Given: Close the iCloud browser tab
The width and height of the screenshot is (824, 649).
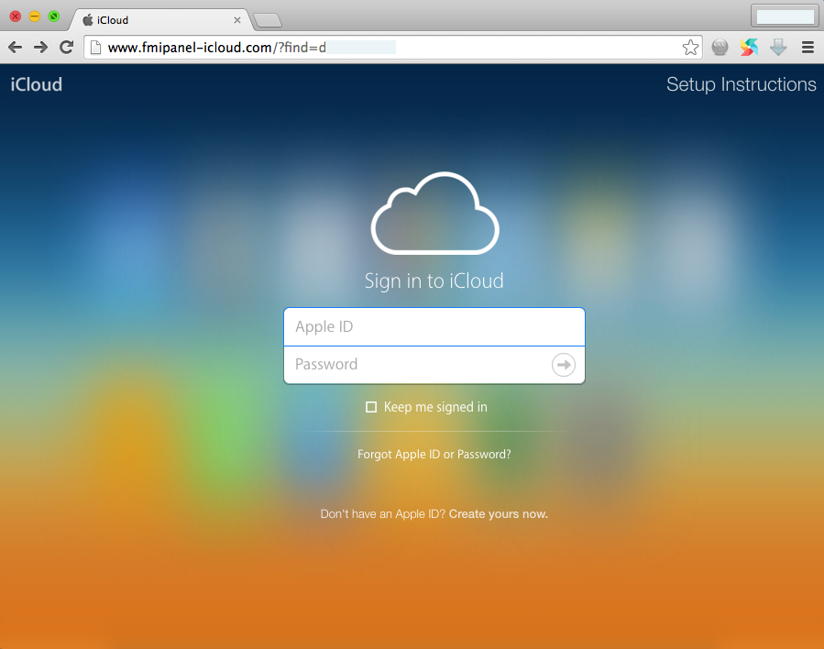Looking at the screenshot, I should click(x=237, y=20).
